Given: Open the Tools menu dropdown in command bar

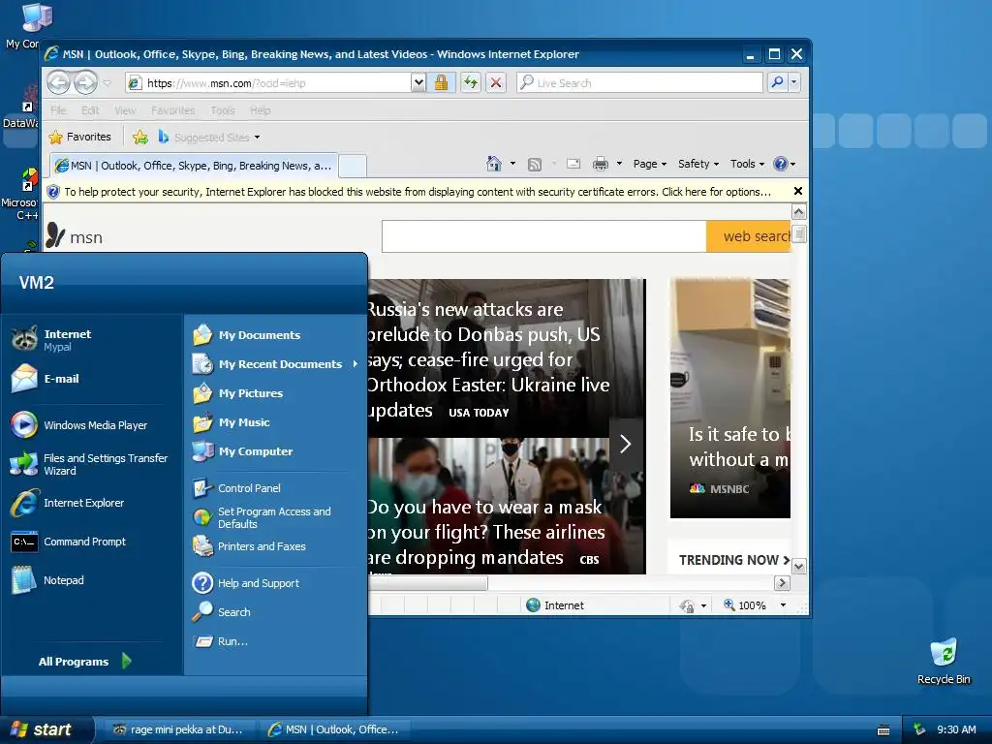Looking at the screenshot, I should (x=747, y=164).
